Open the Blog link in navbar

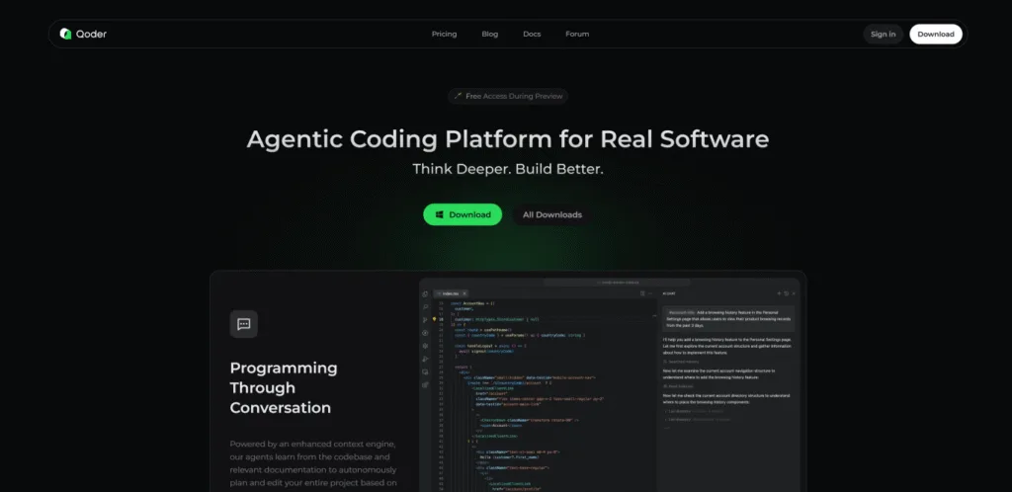pos(490,35)
